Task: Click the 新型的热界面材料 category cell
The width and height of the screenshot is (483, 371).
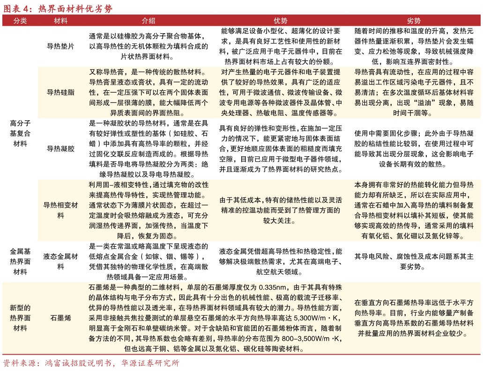Action: pos(20,318)
